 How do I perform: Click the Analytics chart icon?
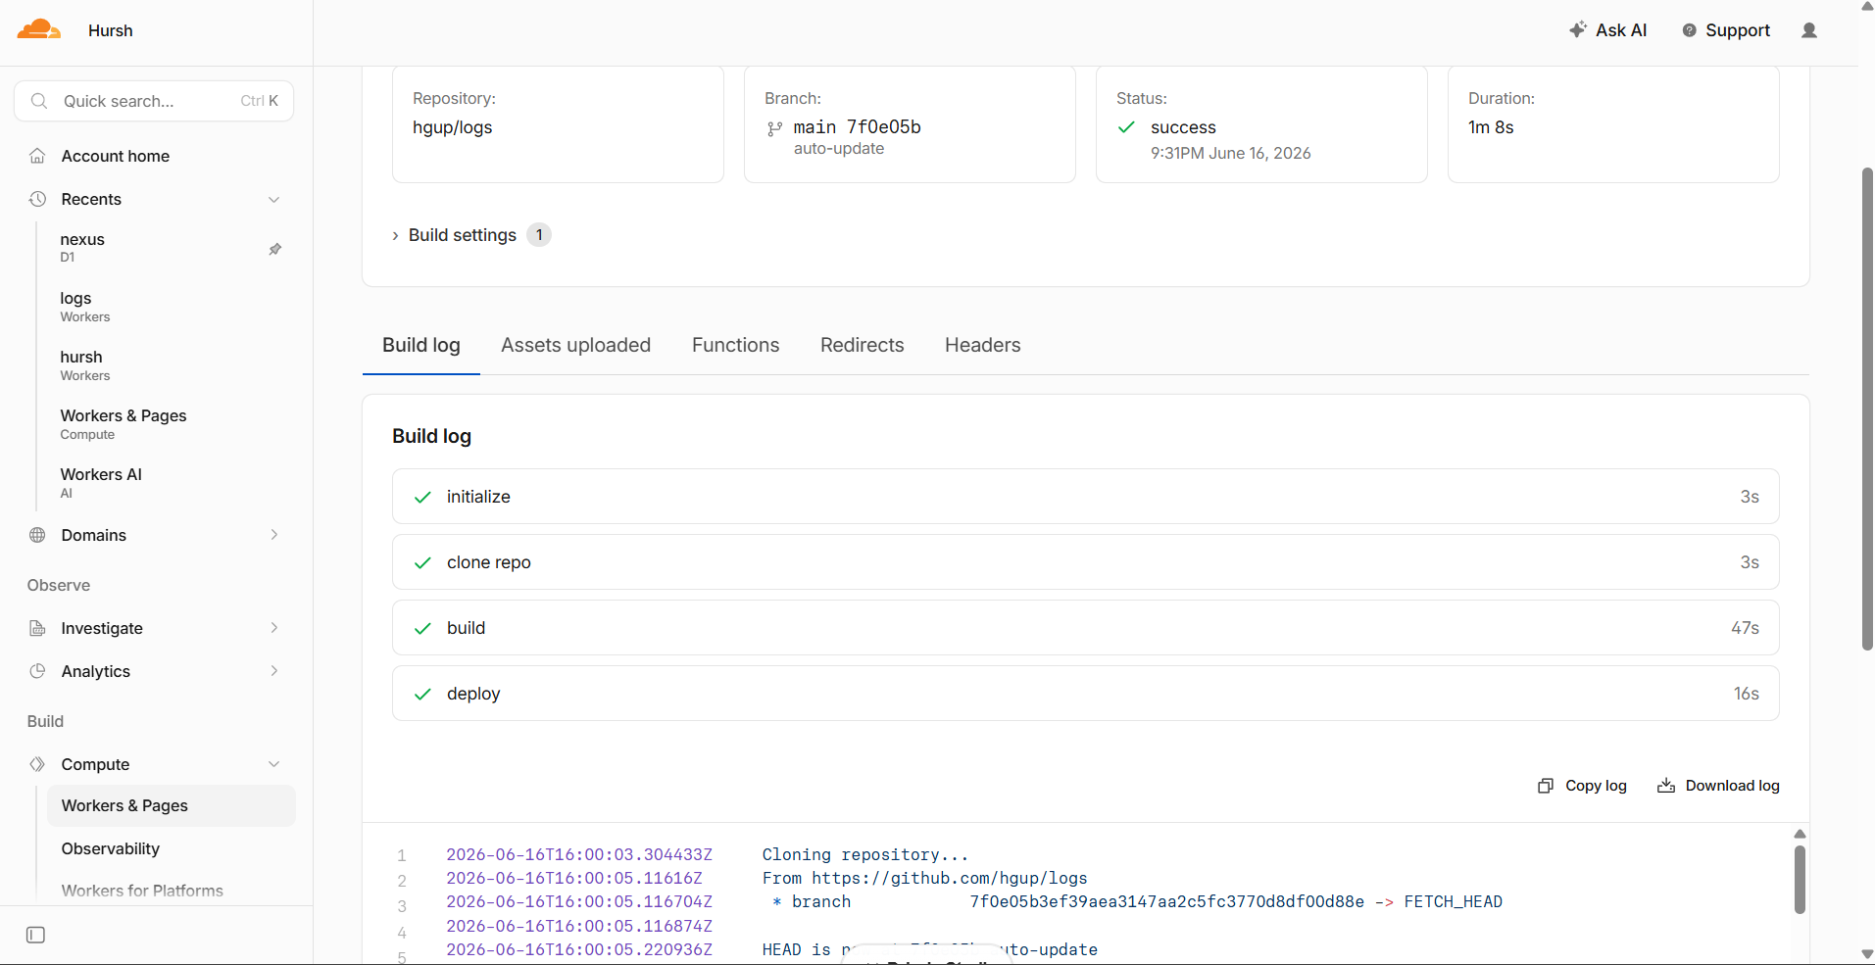tap(37, 671)
